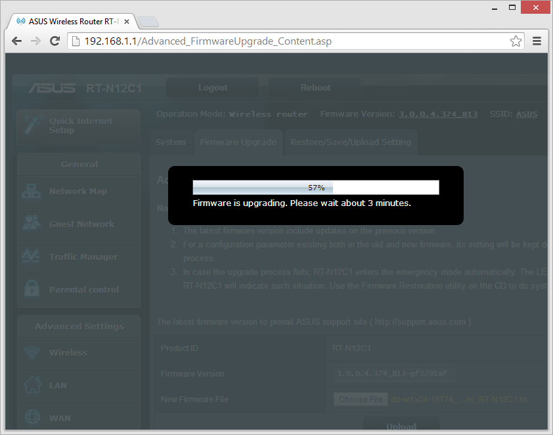Viewport: 553px width, 435px height.
Task: Click the Reboot button
Action: 315,88
